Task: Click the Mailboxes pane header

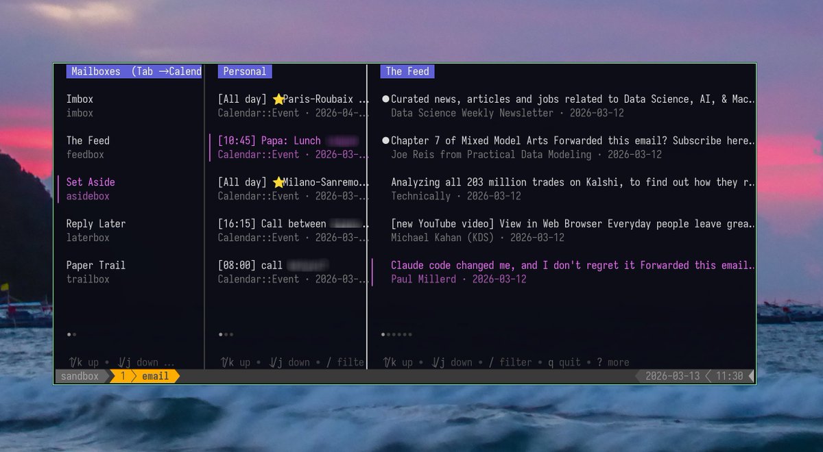Action: pyautogui.click(x=134, y=71)
